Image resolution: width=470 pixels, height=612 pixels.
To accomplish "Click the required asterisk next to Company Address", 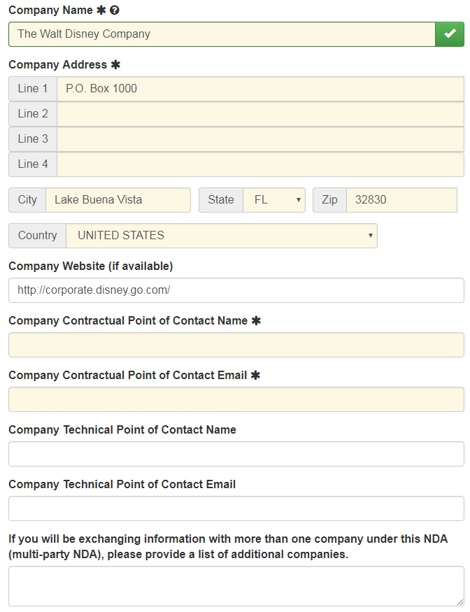I will (115, 64).
